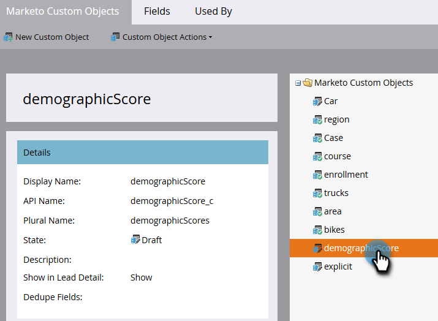438x321 pixels.
Task: Open the Used By tab
Action: click(x=213, y=12)
